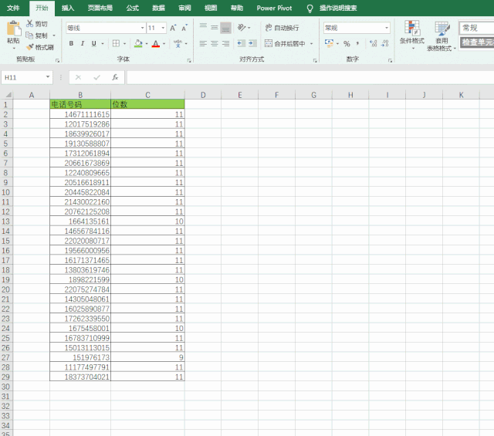Expand merge options dropdown arrow
Screen dimensions: 494x436
coord(311,43)
